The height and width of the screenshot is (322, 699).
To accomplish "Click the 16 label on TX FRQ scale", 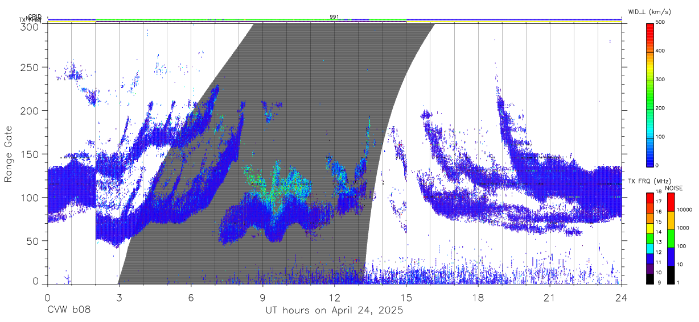I will coord(658,212).
